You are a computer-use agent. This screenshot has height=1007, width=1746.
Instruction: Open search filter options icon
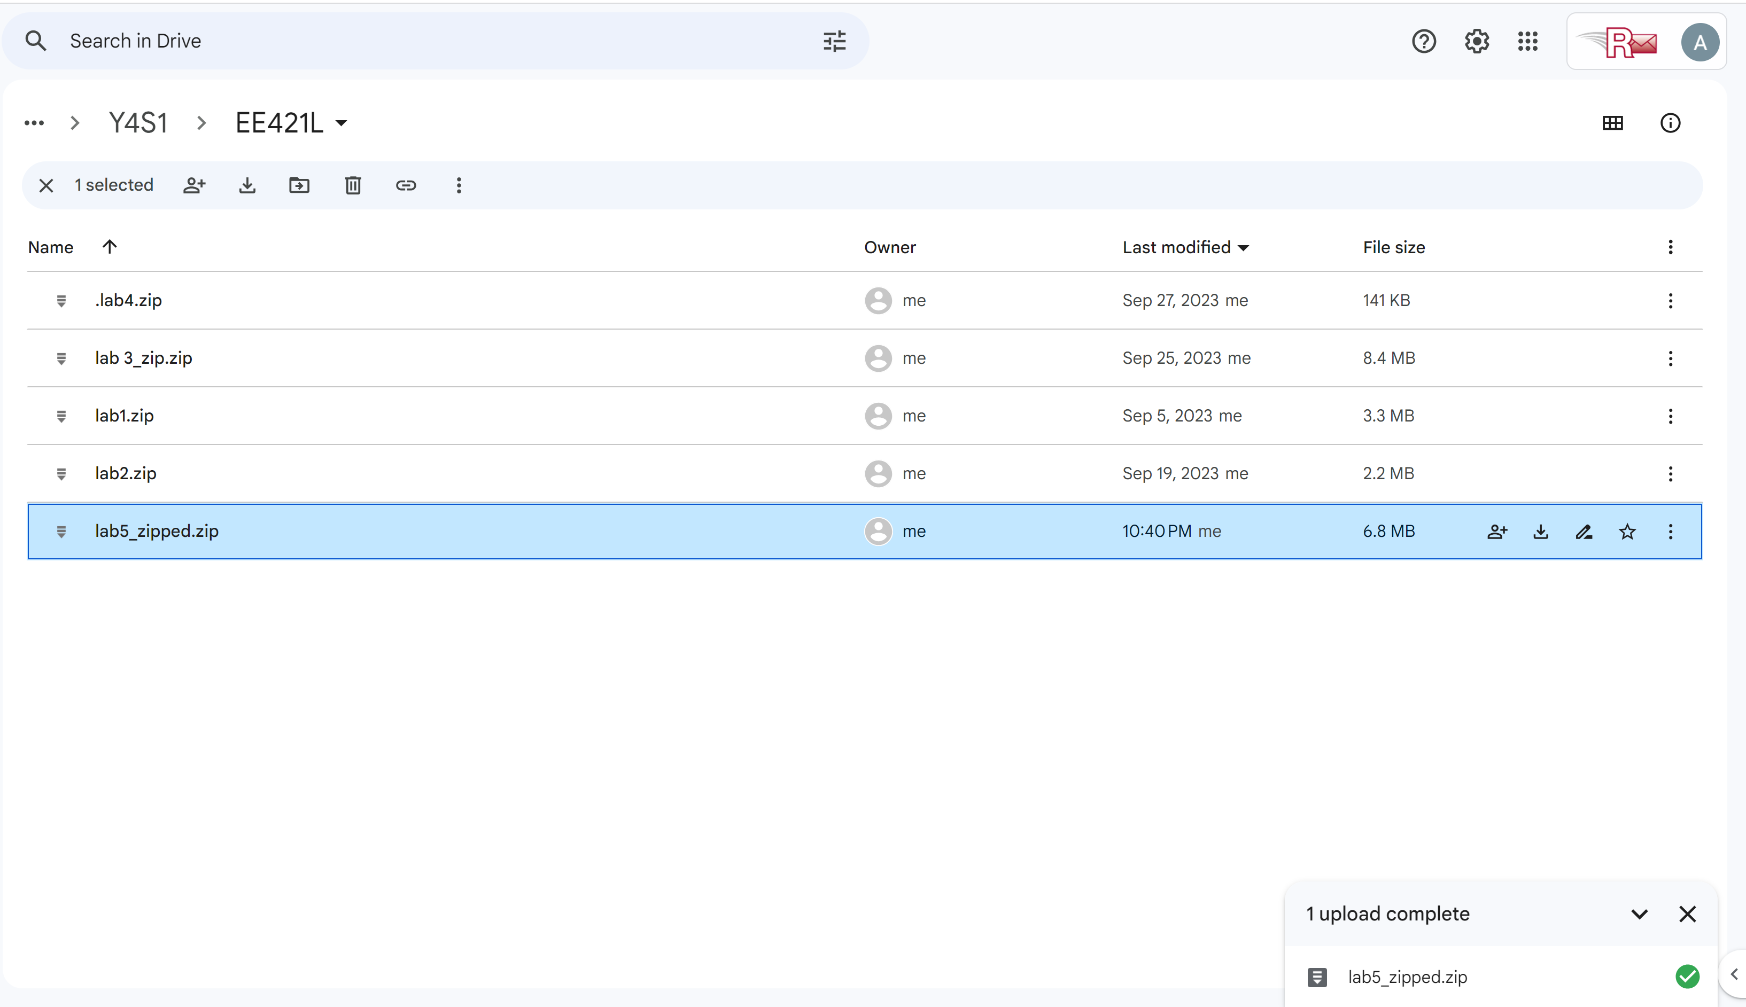(x=834, y=42)
